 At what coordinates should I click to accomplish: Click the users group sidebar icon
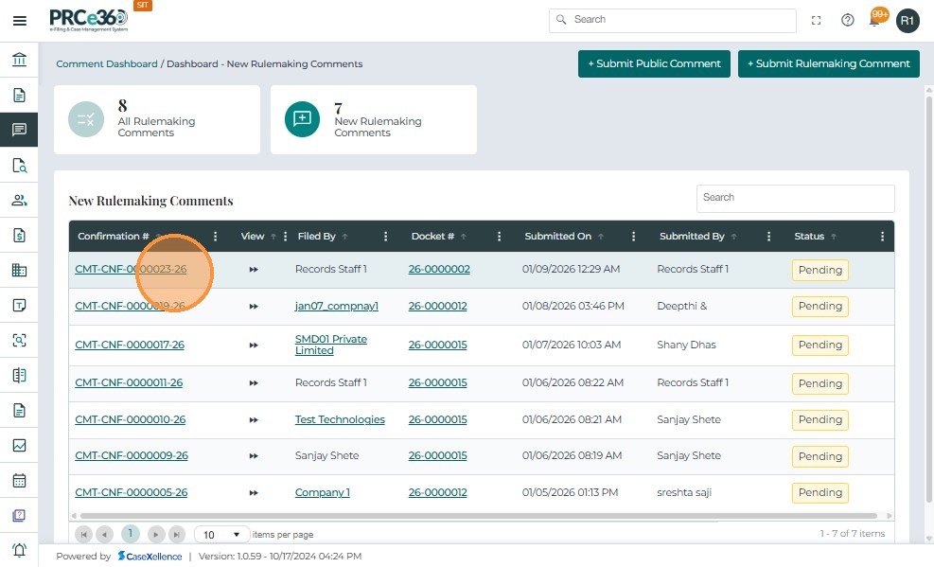click(19, 200)
